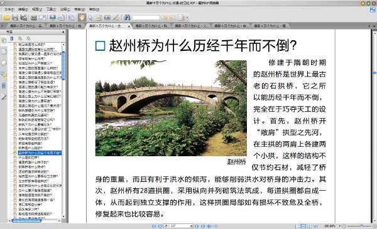The image size is (377, 229).
Task: Select the arrow text selection tool
Action: [x=90, y=18]
